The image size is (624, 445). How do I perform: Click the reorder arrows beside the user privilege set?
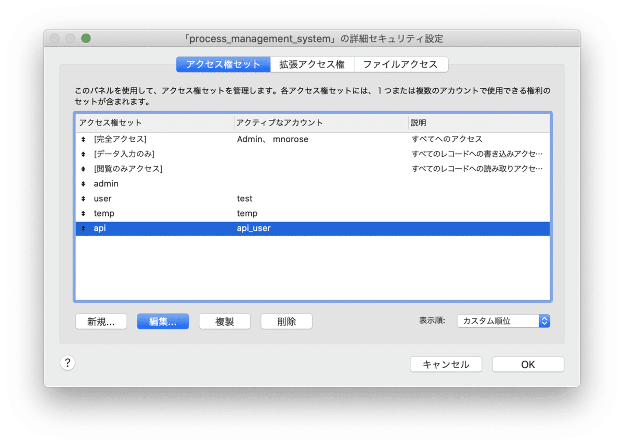(83, 198)
